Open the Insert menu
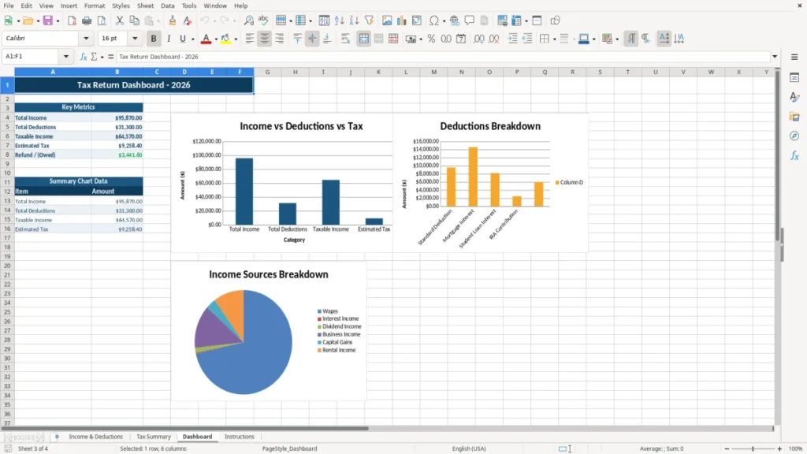The image size is (807, 454). [x=69, y=6]
